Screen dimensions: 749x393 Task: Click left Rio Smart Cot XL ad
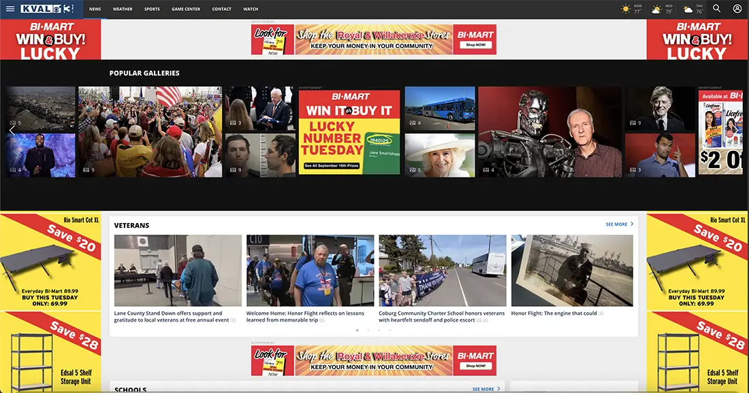click(x=50, y=261)
